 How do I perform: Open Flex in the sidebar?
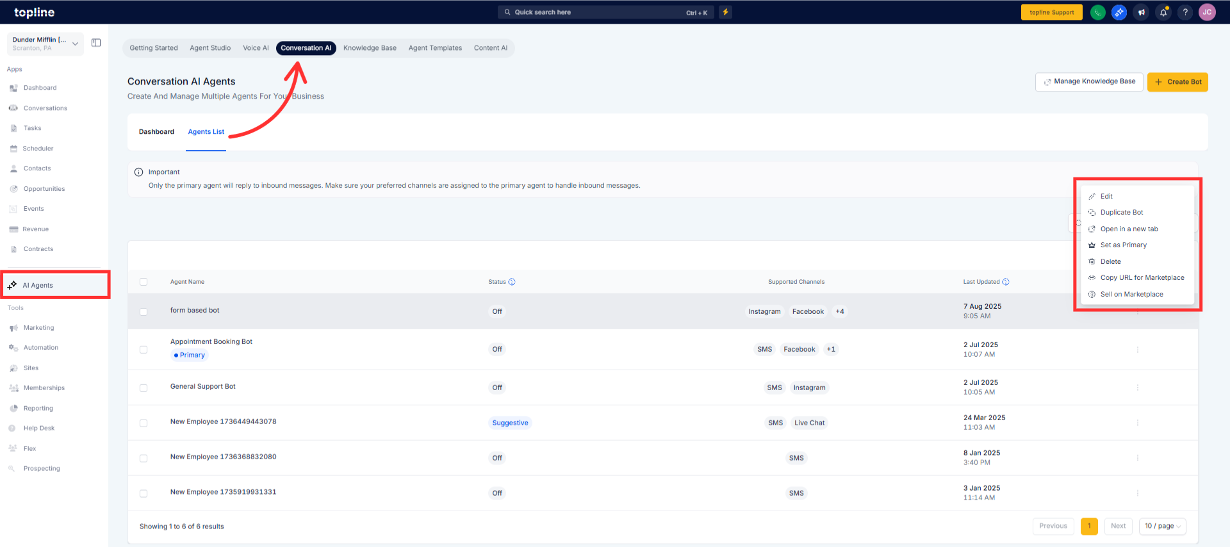coord(29,449)
